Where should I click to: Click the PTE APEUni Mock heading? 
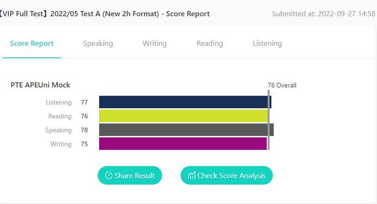pos(40,85)
